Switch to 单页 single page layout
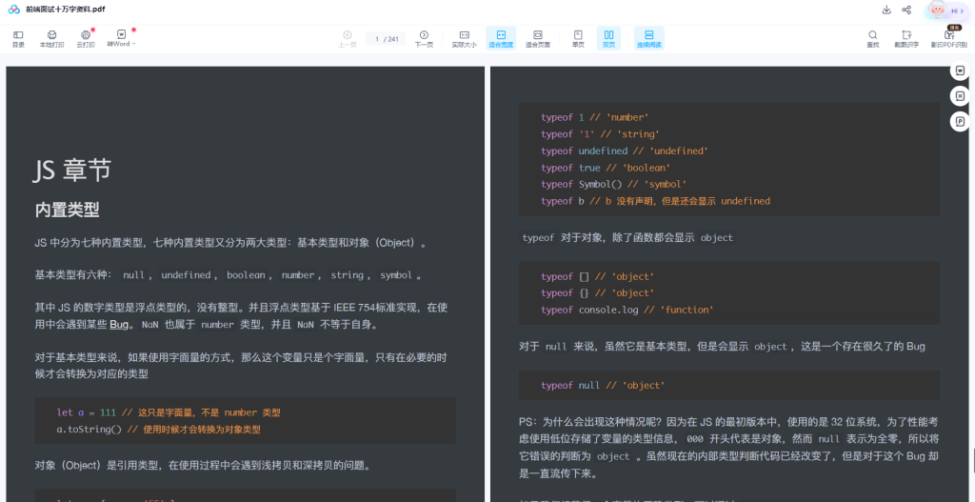 pos(578,38)
